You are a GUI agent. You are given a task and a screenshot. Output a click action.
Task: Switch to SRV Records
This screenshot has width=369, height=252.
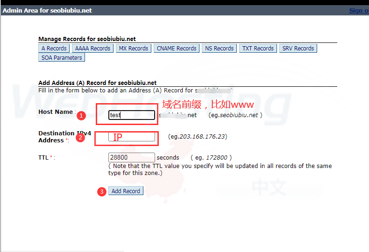pyautogui.click(x=298, y=49)
